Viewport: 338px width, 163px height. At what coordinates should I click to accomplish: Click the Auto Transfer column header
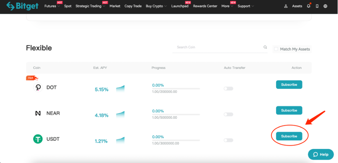click(234, 68)
